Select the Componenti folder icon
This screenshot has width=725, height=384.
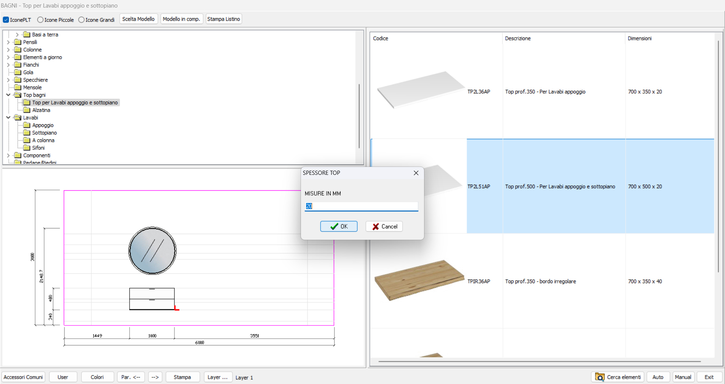[x=18, y=155]
